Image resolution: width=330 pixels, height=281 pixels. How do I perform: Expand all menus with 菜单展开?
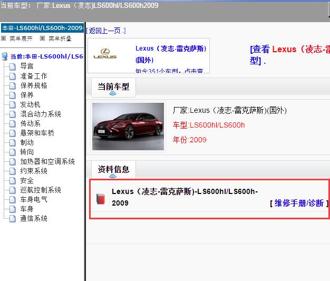pos(21,38)
